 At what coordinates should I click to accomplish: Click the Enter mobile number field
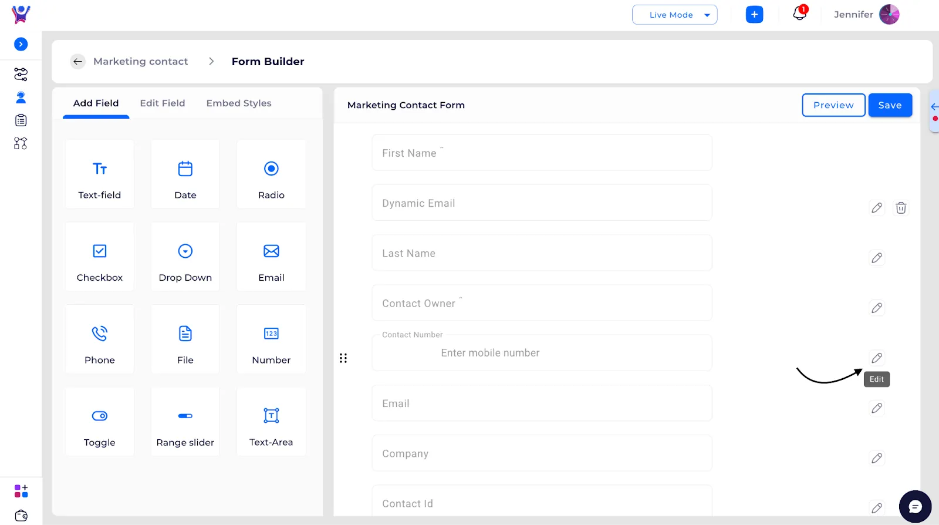[x=542, y=353]
